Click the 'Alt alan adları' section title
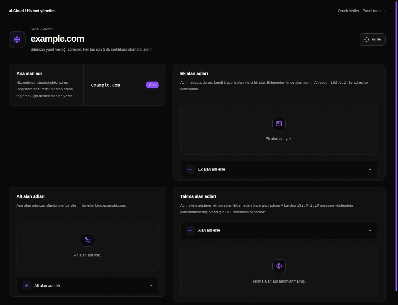 pyautogui.click(x=30, y=196)
